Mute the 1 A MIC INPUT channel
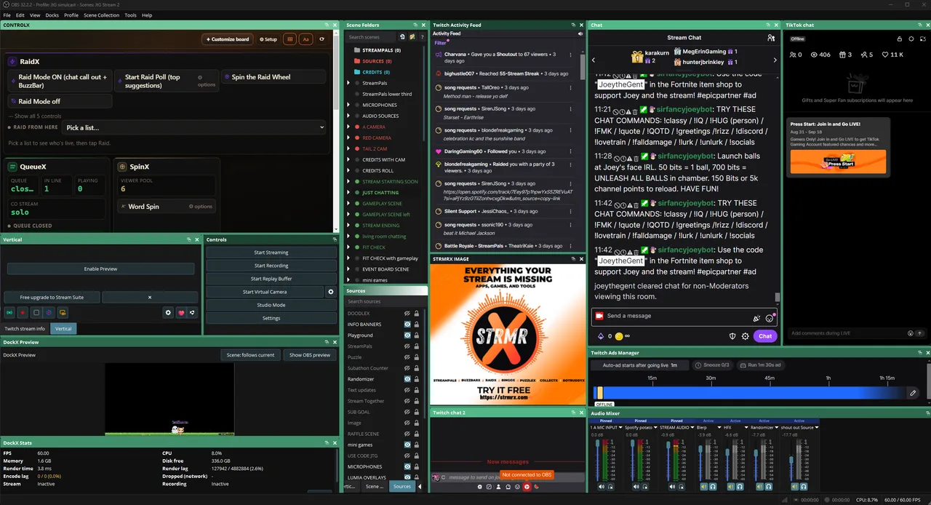 point(602,487)
